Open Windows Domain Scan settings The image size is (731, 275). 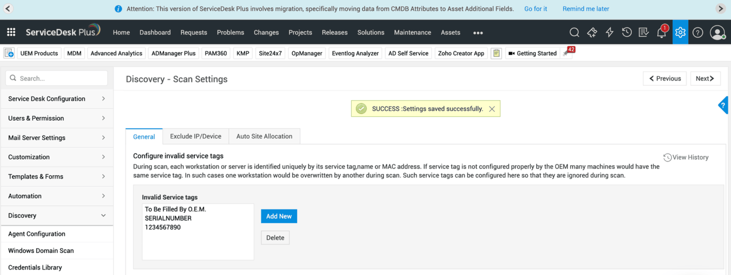click(x=41, y=251)
